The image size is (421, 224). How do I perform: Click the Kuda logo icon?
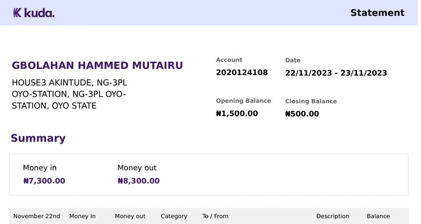(17, 13)
